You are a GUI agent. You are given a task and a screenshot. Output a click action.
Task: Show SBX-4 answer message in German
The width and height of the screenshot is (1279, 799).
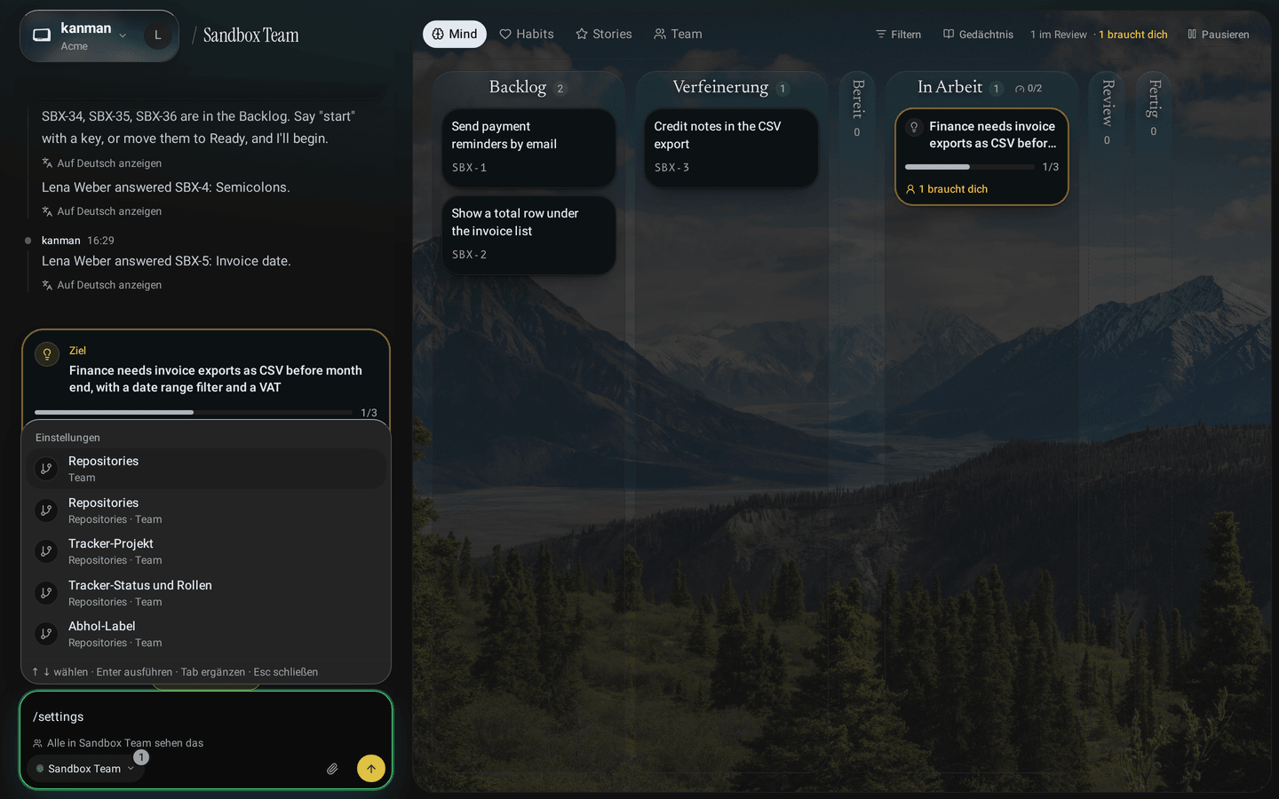coord(101,211)
